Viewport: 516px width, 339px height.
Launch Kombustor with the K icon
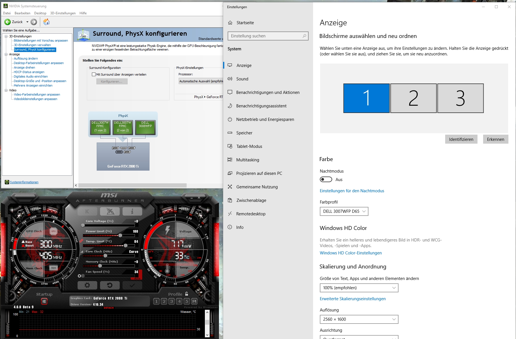click(87, 211)
